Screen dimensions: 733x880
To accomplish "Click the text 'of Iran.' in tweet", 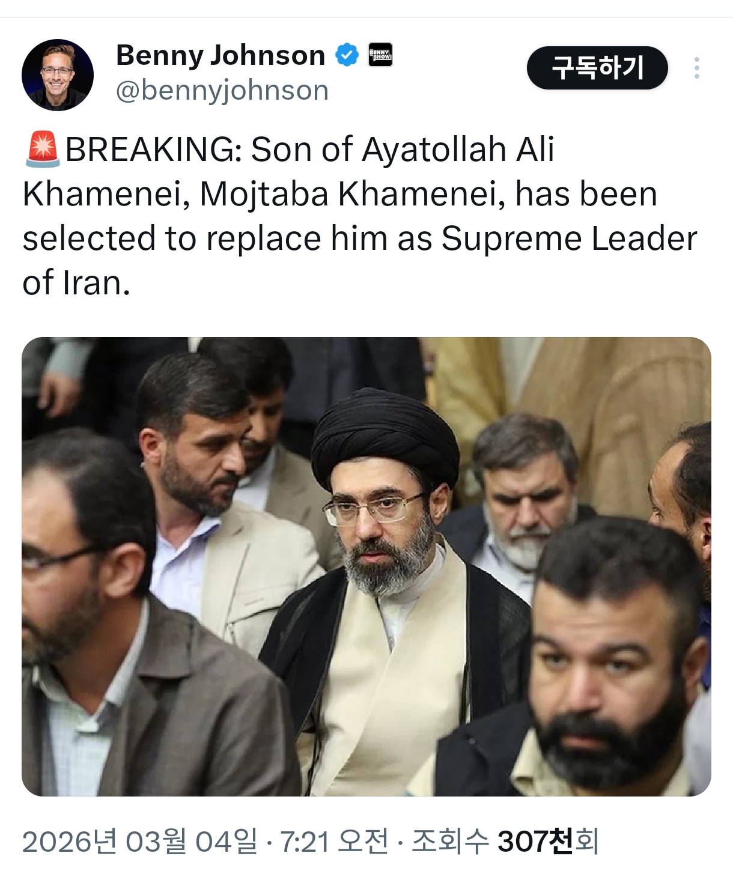I will pyautogui.click(x=76, y=283).
